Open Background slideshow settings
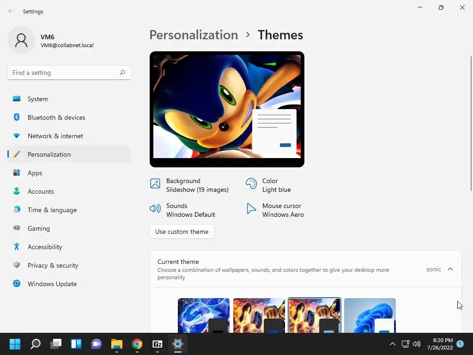This screenshot has width=473, height=355. click(x=189, y=185)
